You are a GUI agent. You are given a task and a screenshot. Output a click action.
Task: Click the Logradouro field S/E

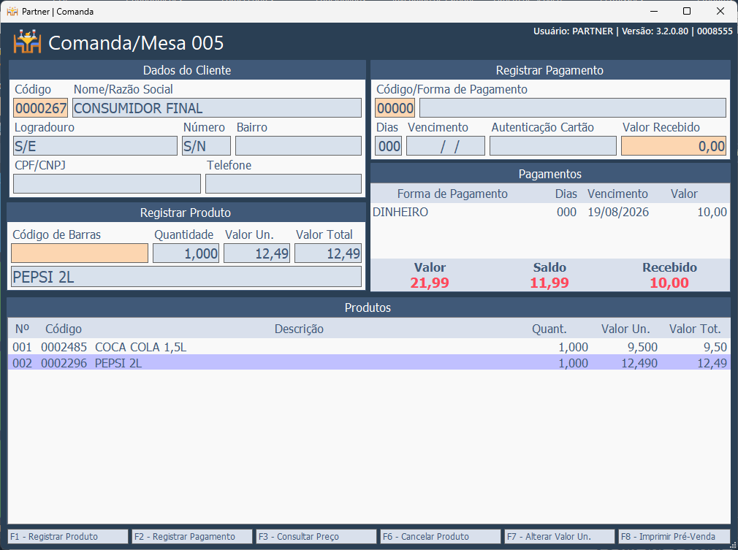pos(96,146)
